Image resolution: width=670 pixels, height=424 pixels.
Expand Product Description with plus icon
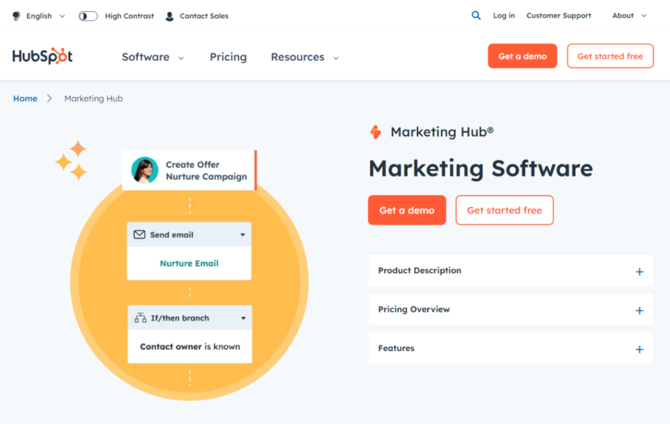[639, 272]
